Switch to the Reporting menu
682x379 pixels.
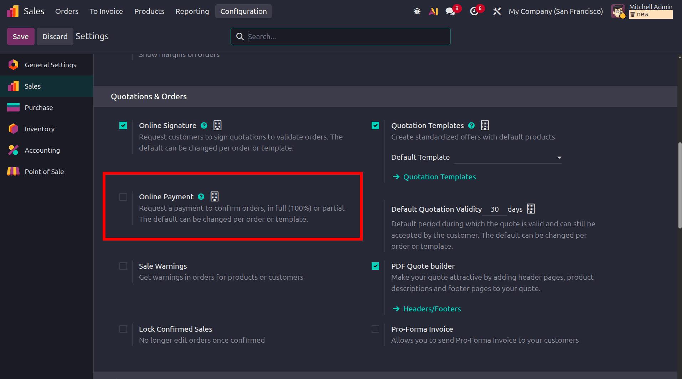[192, 11]
